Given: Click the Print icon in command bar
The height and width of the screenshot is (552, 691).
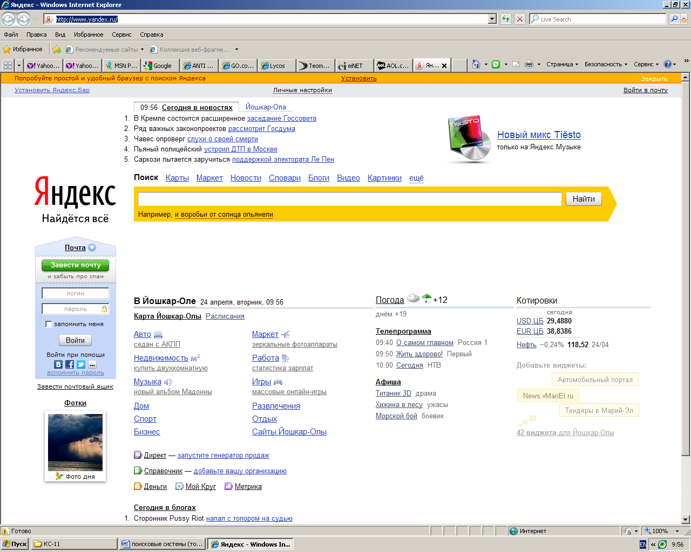Looking at the screenshot, I should click(x=529, y=64).
